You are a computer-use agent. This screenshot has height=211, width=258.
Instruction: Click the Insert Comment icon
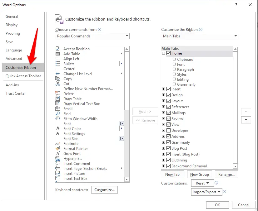(x=57, y=163)
